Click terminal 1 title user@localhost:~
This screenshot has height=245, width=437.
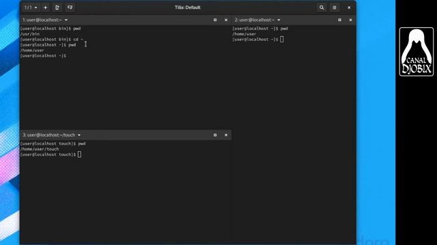coord(42,20)
